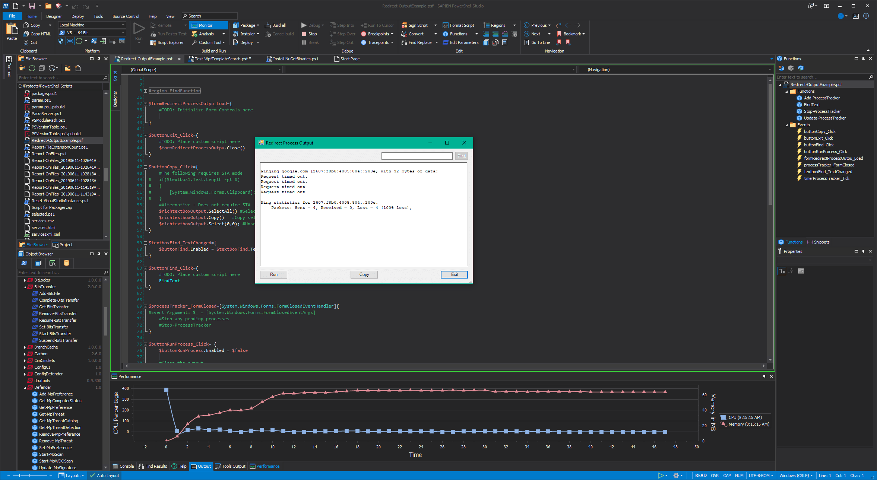This screenshot has width=877, height=480.
Task: Toggle the READ indicator in status bar
Action: [x=700, y=476]
